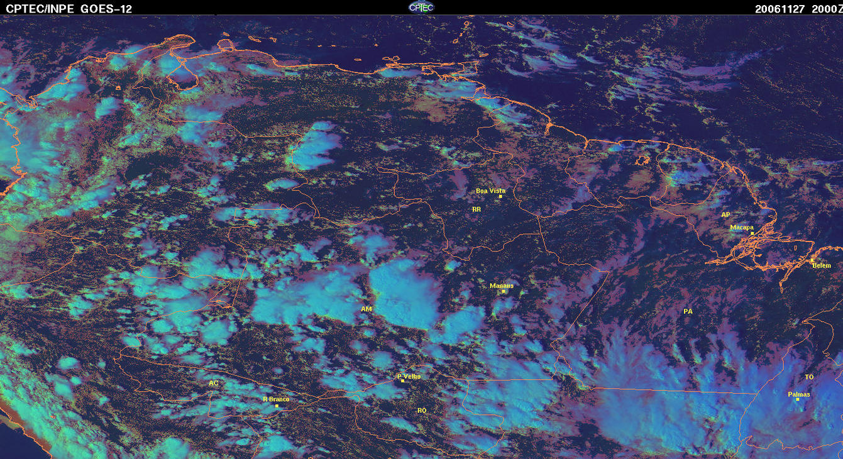Click the "P Velho" city label

coord(409,377)
